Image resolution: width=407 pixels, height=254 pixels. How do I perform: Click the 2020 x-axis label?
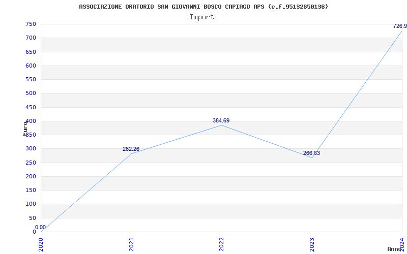(x=41, y=244)
